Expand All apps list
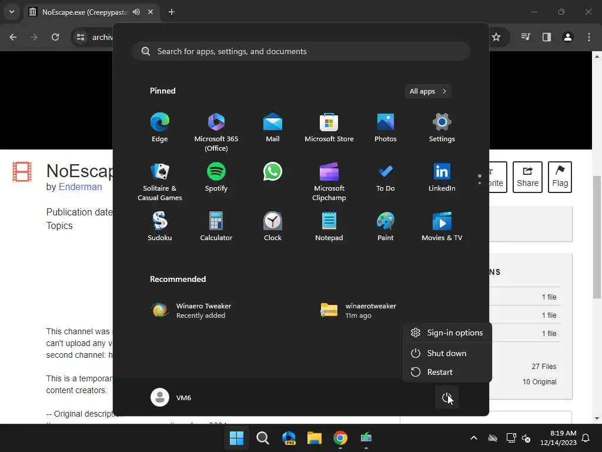The width and height of the screenshot is (602, 452). click(x=428, y=91)
